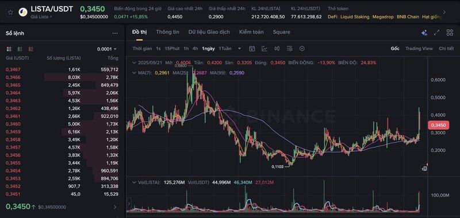The width and height of the screenshot is (460, 218).
Task: Select the candlestick chart type icon
Action: (x=277, y=49)
